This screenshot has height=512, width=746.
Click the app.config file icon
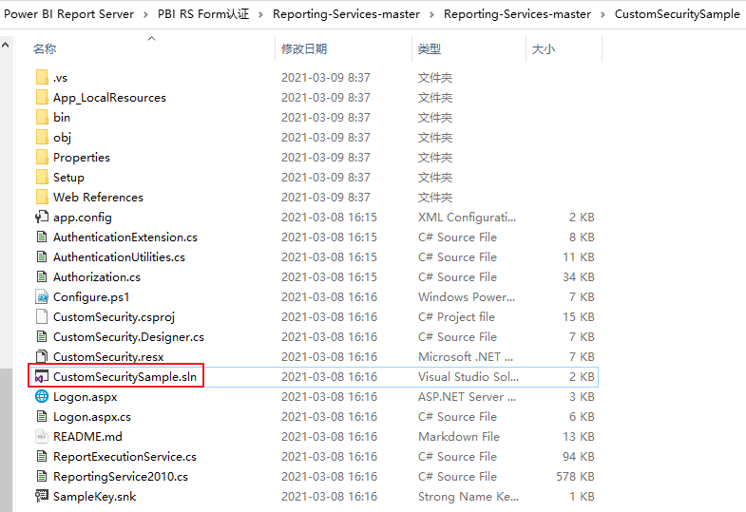(42, 217)
